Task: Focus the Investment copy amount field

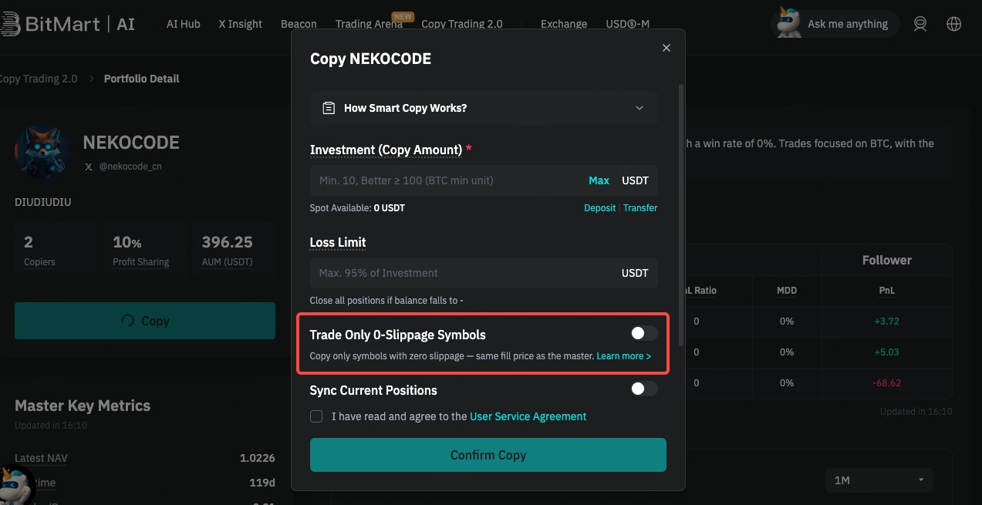Action: [484, 180]
